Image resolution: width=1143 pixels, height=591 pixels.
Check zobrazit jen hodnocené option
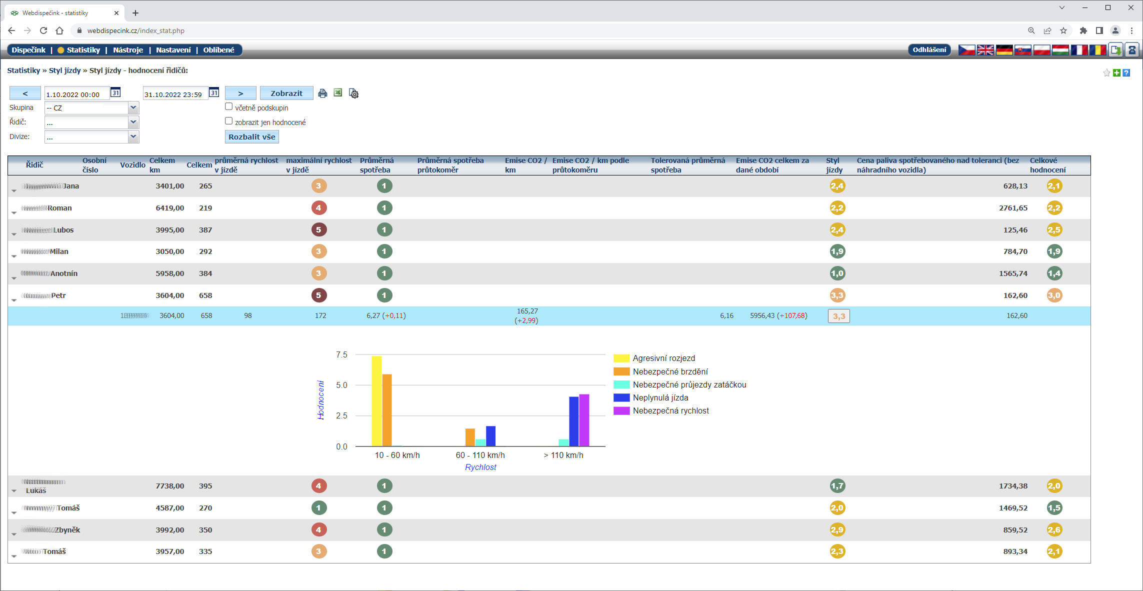pos(229,121)
